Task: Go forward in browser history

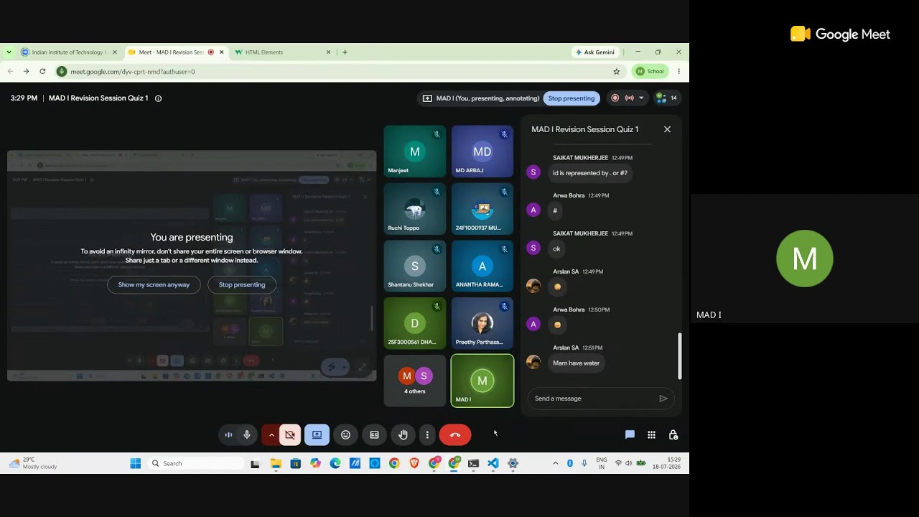Action: 26,71
